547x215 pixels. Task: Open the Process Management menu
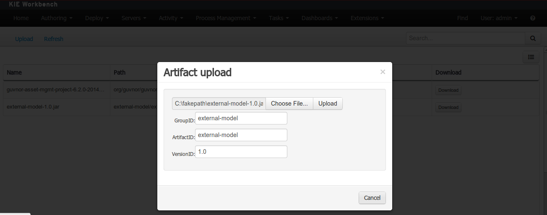pyautogui.click(x=226, y=18)
